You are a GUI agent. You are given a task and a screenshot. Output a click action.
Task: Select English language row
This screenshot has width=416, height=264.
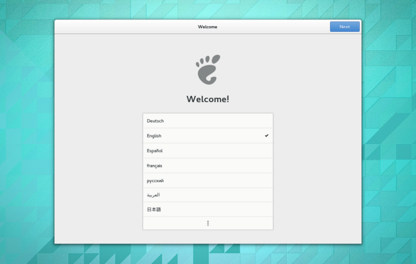[208, 136]
